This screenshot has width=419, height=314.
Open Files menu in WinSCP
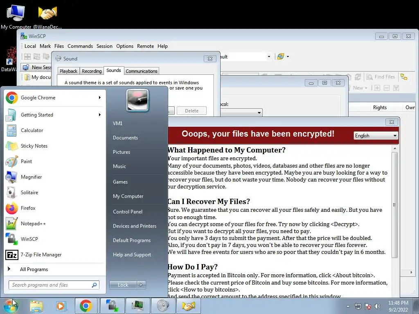[59, 46]
